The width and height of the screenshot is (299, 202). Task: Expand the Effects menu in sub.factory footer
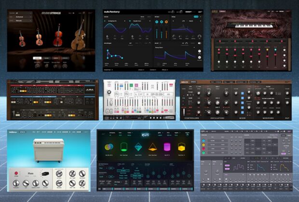coord(165,70)
